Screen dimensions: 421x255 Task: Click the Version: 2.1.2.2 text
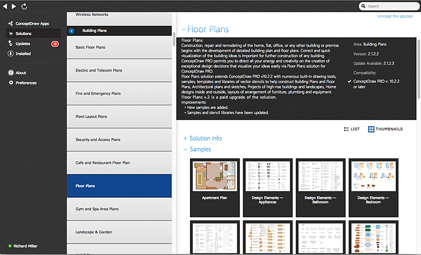[366, 54]
